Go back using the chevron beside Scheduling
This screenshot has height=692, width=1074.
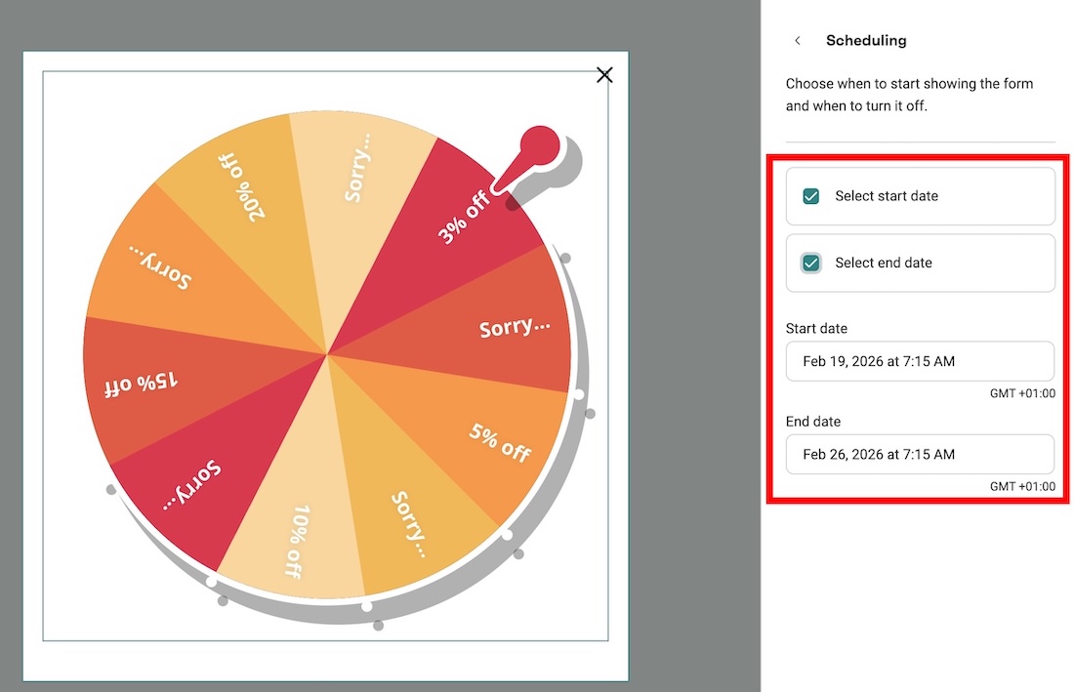(798, 41)
